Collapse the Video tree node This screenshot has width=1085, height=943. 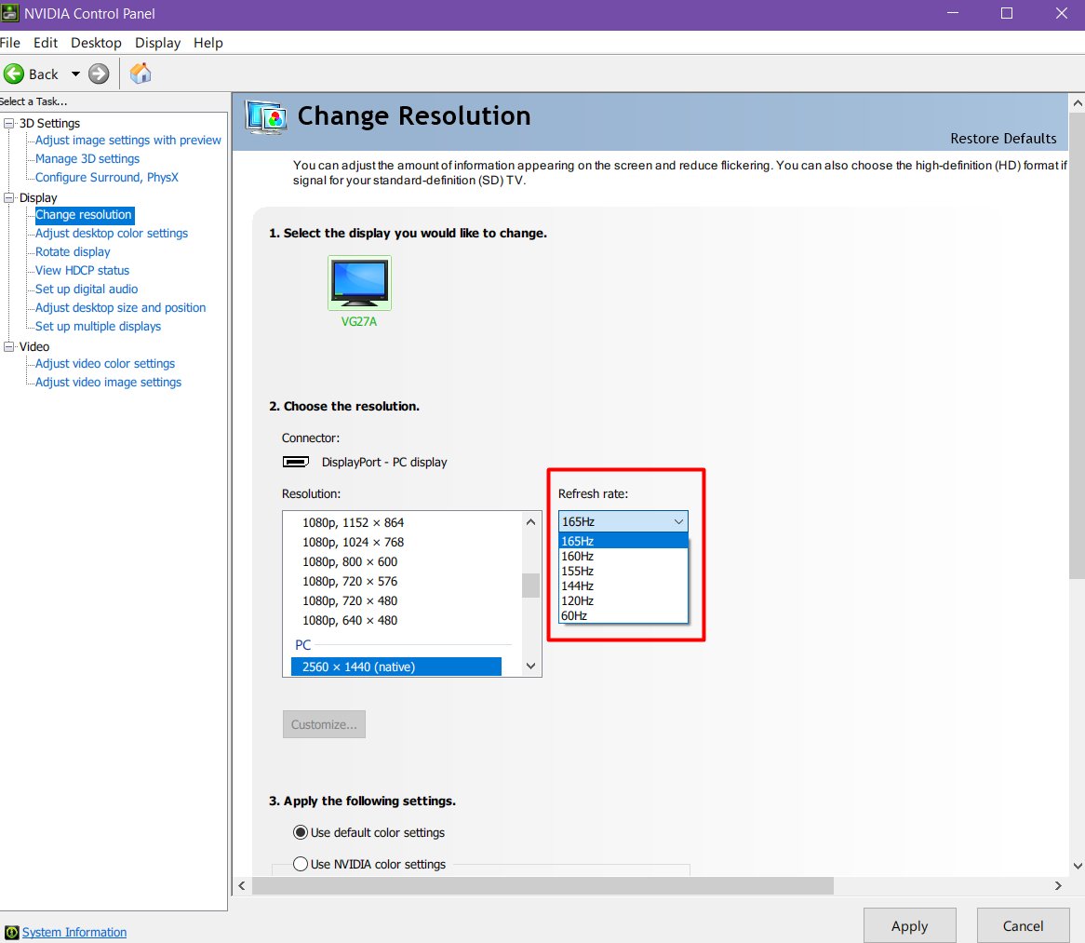9,346
